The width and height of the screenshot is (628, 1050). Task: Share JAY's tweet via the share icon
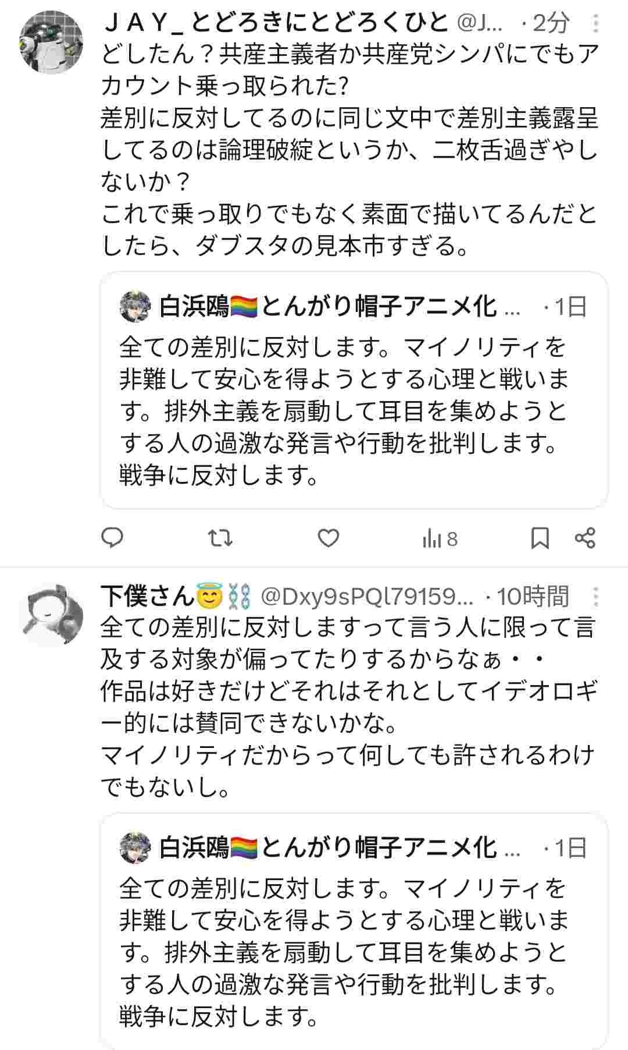click(585, 538)
